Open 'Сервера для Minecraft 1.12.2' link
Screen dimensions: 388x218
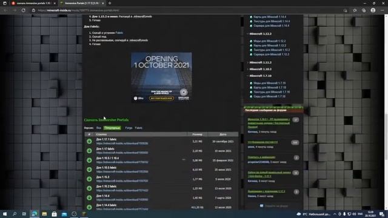271,54
